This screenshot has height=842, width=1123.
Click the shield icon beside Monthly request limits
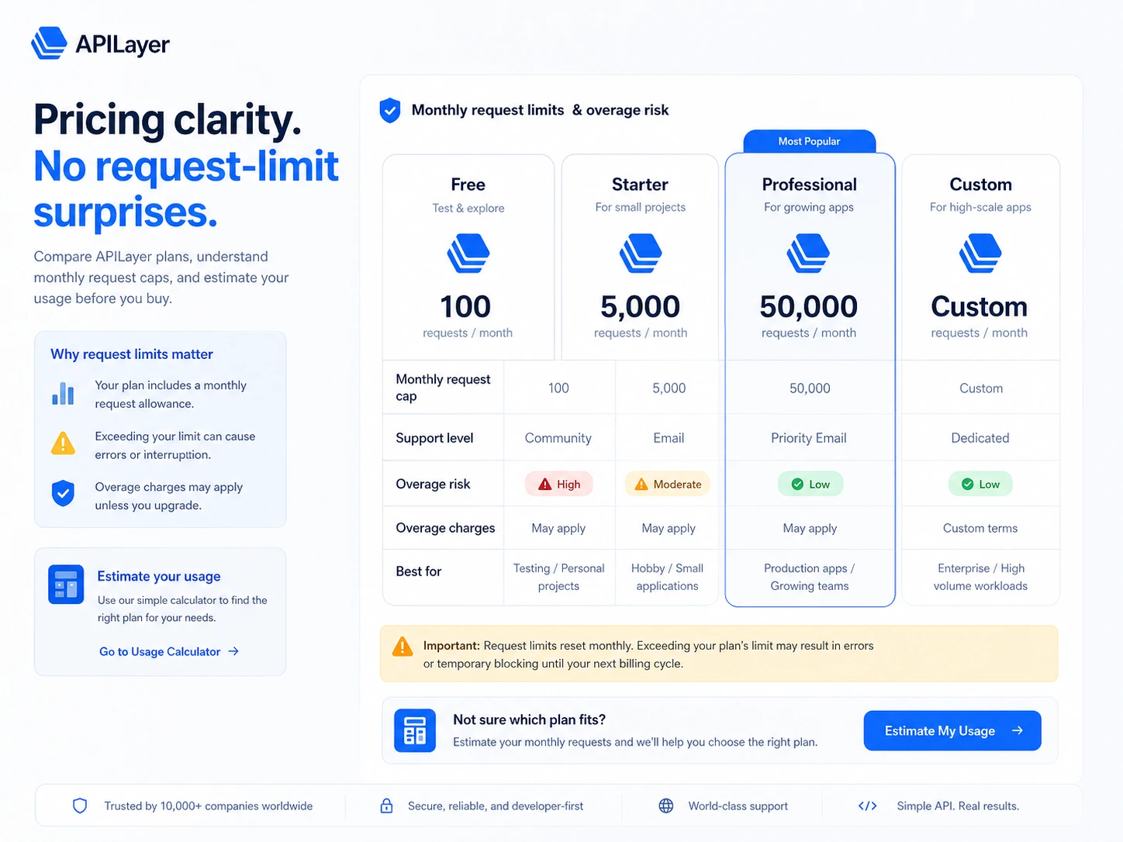(390, 111)
